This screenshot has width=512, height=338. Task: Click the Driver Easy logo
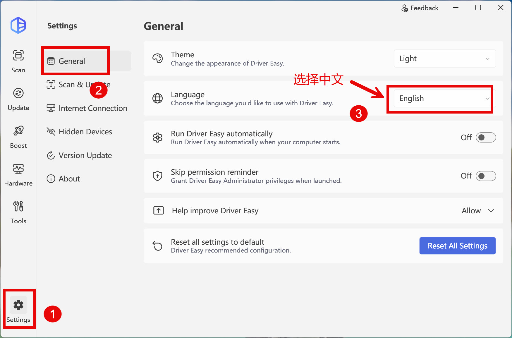pyautogui.click(x=18, y=25)
